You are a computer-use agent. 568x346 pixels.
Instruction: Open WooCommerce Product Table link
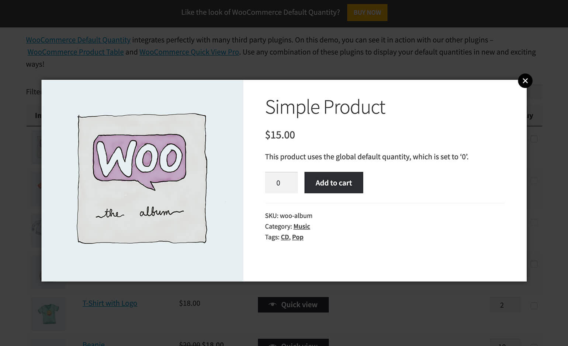[76, 52]
